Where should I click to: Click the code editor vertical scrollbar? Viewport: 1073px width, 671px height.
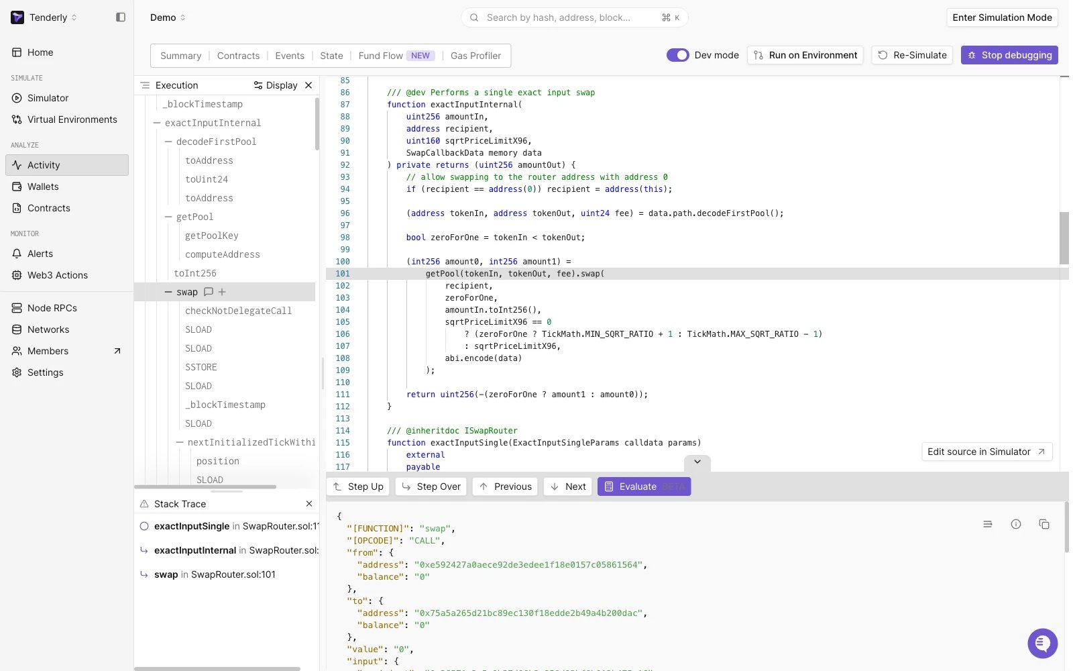coord(1064,238)
